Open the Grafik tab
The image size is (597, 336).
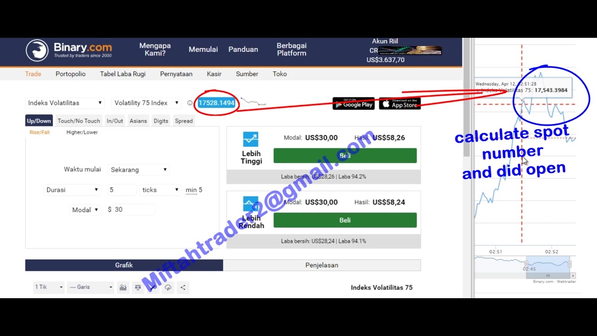124,265
